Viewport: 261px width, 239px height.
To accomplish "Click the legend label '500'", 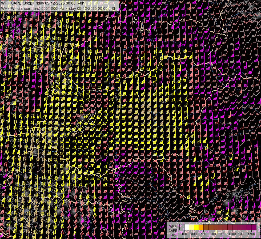I will tap(203, 234).
